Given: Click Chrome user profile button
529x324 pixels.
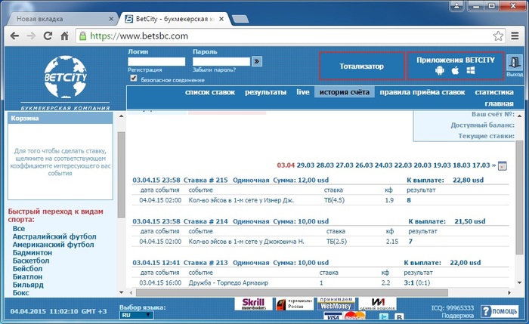Looking at the screenshot, I should 456,5.
